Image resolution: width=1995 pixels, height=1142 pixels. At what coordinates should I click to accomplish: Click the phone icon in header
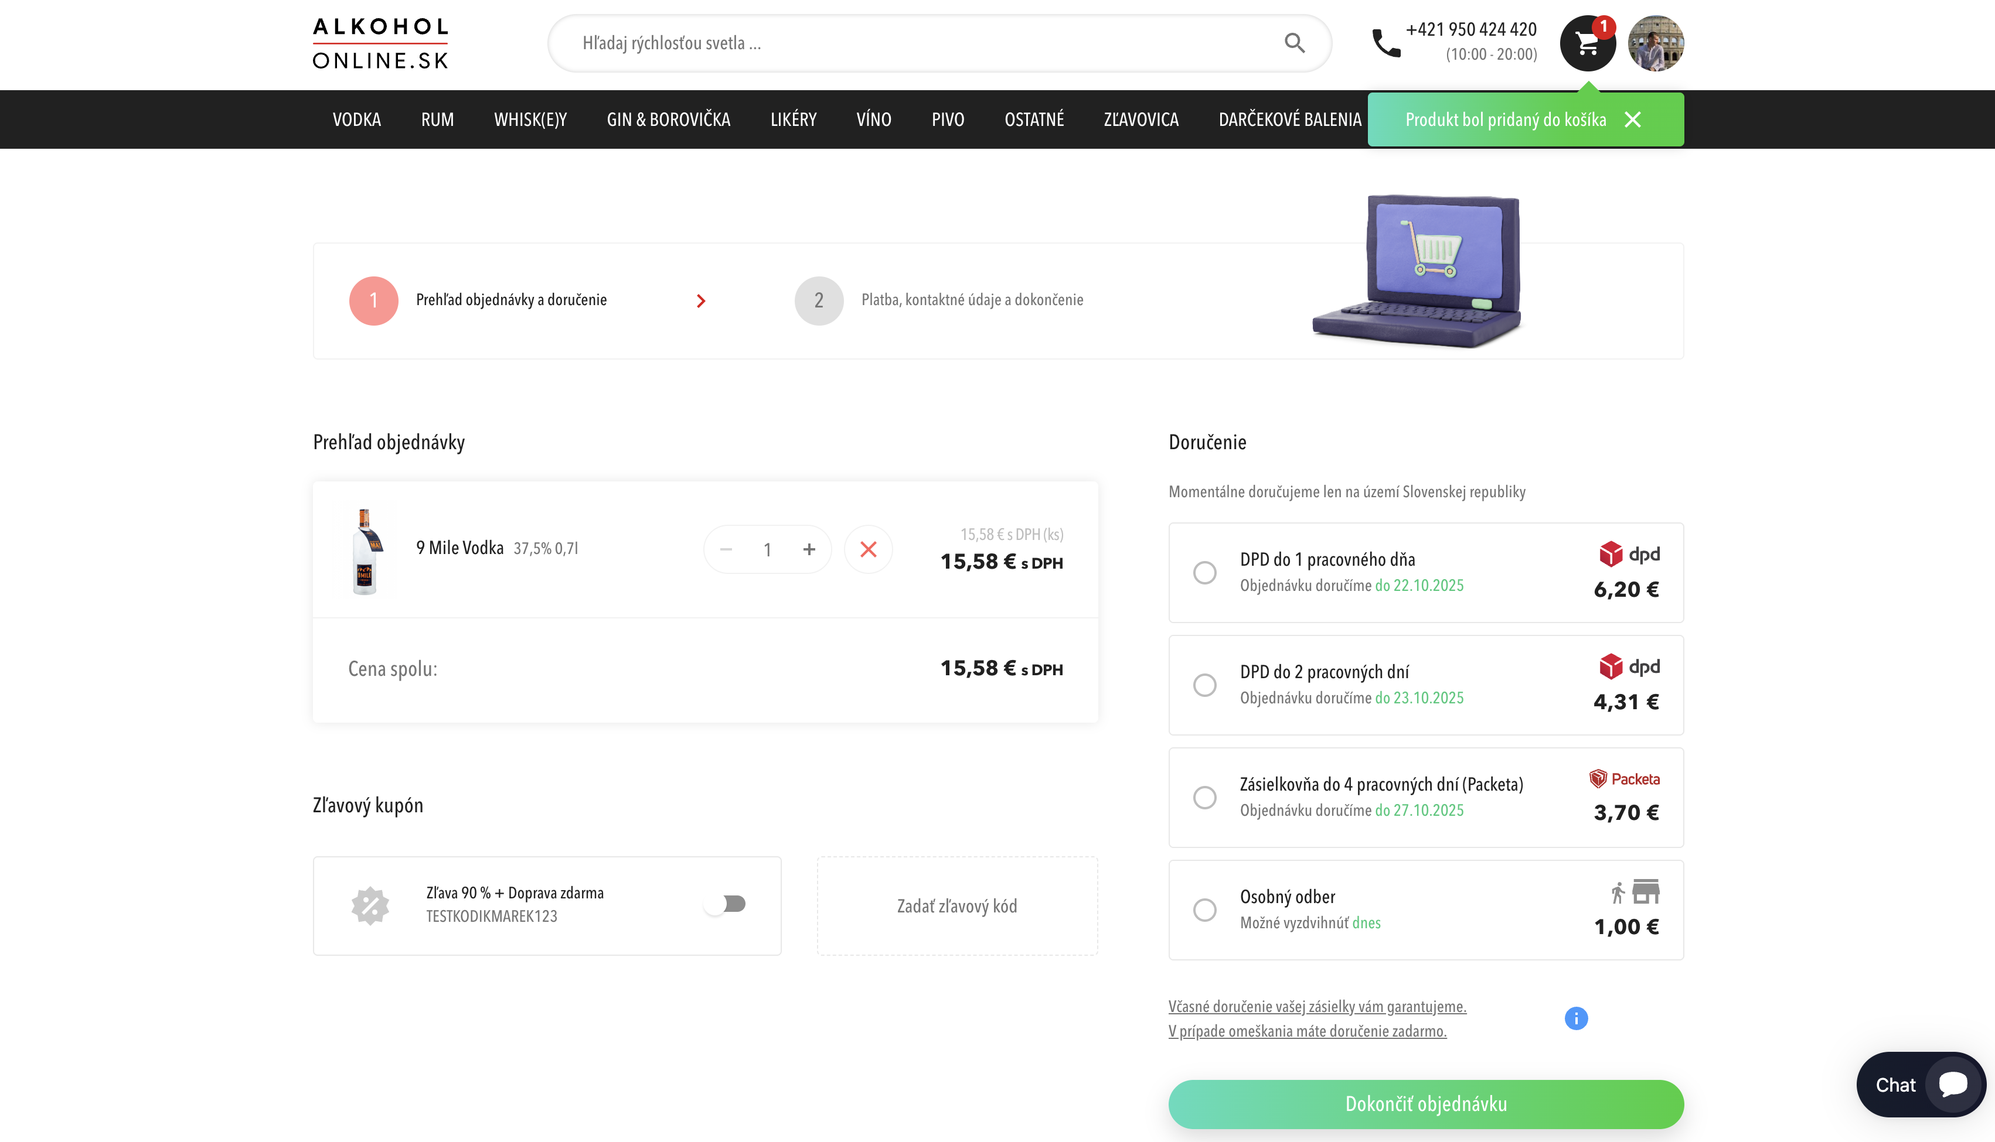click(x=1386, y=43)
